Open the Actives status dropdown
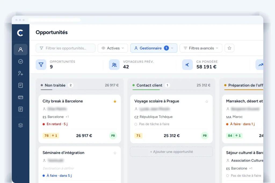 [x=113, y=48]
